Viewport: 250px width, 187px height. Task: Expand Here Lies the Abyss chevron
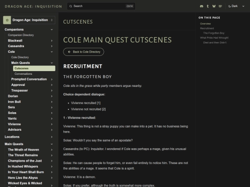52,178
